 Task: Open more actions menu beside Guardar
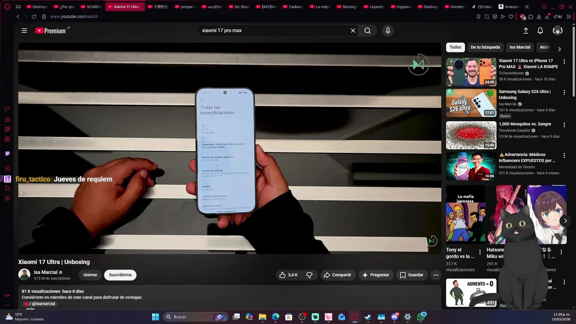click(436, 275)
